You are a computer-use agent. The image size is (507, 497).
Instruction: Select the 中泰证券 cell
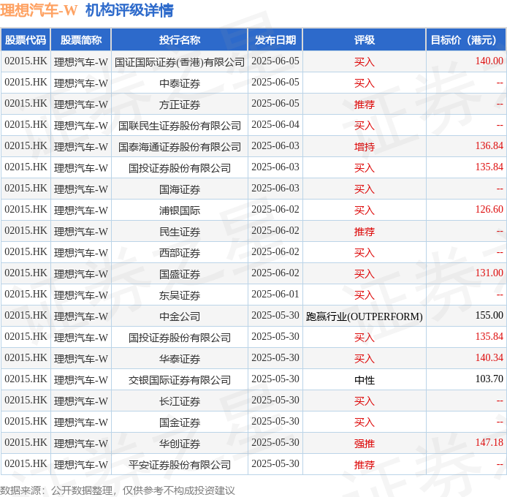pos(180,83)
